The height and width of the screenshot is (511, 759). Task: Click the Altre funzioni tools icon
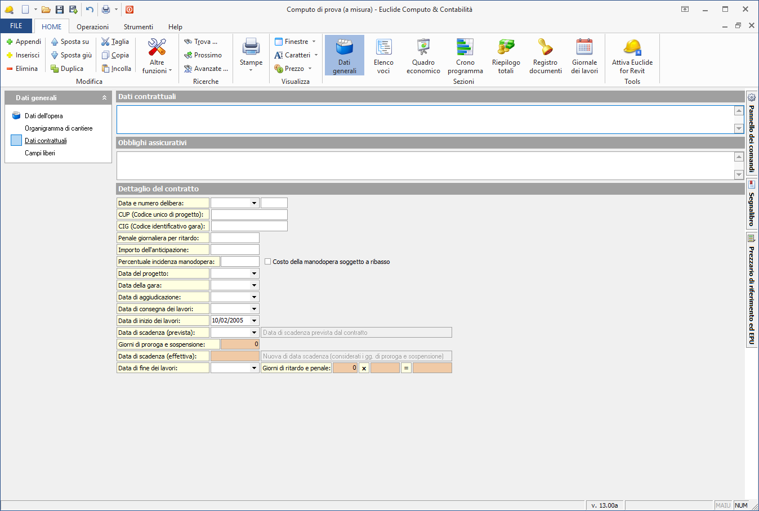point(157,48)
